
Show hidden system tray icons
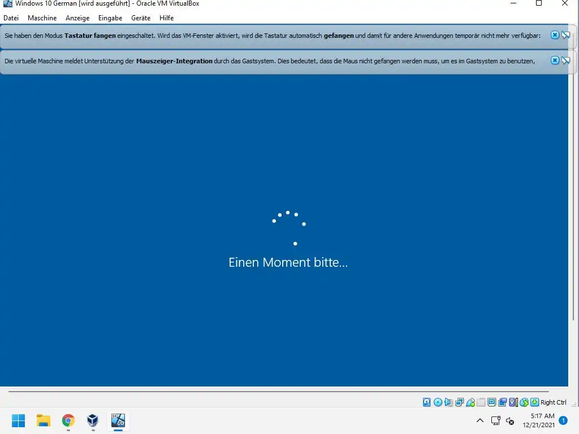point(480,420)
